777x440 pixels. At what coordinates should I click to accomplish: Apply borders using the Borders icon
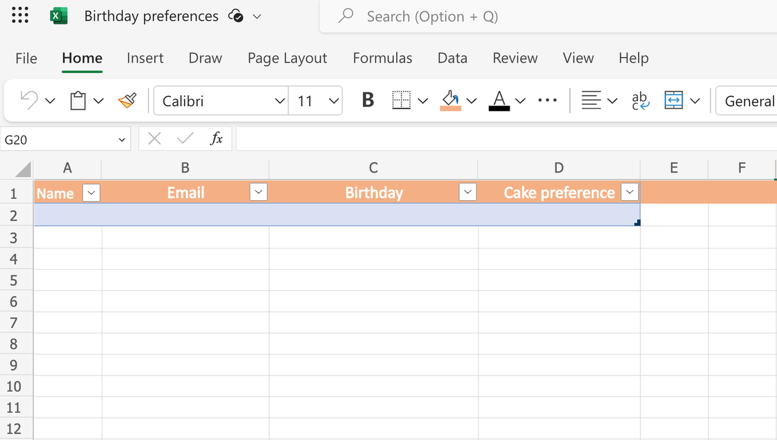(x=401, y=100)
